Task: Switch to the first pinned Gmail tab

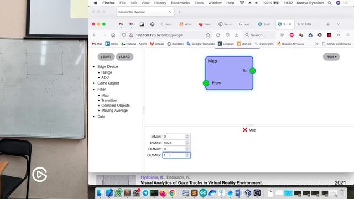Action: [x=121, y=24]
